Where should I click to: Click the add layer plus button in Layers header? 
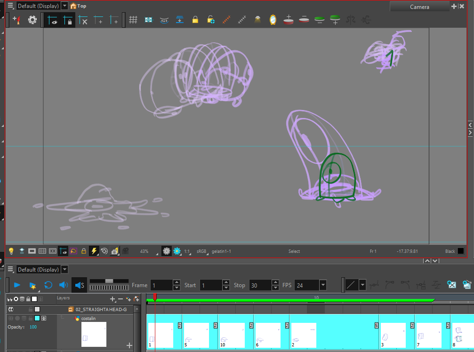coord(112,299)
